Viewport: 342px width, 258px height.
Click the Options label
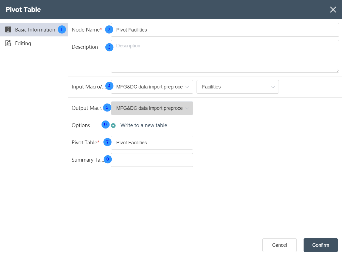(x=81, y=125)
